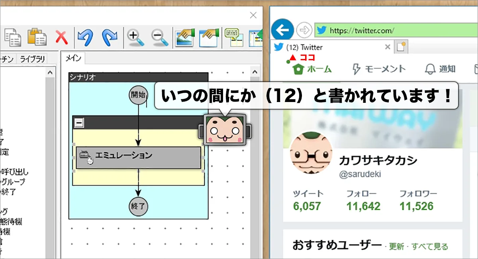The image size is (478, 259).
Task: Click 更新 in おすすめユーザー
Action: click(x=396, y=247)
